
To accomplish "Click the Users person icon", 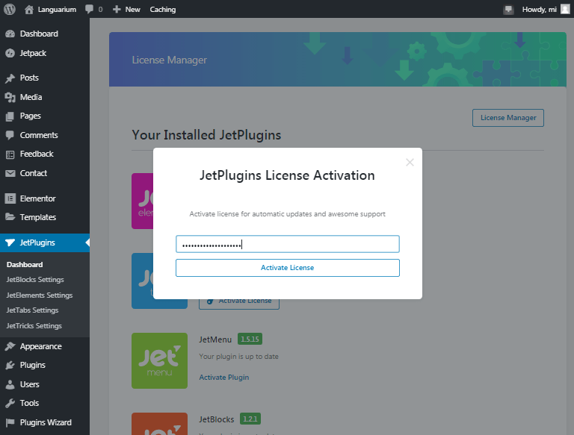I will 10,384.
